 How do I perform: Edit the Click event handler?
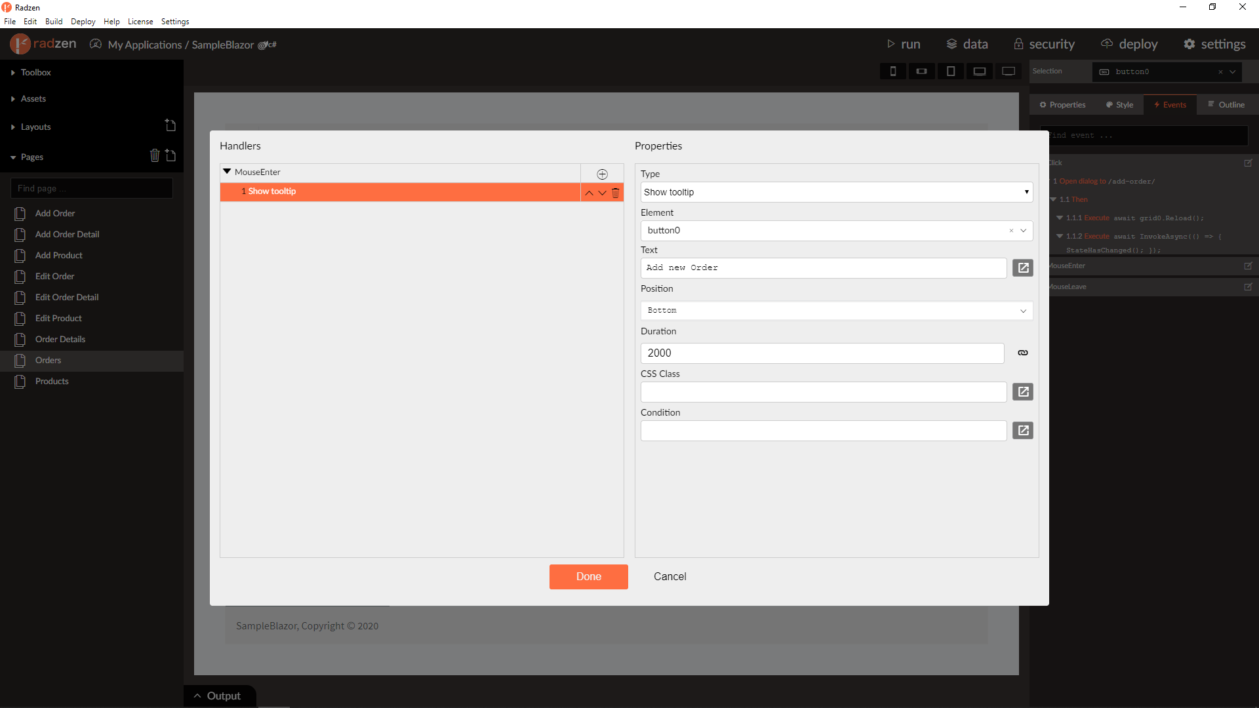point(1248,163)
